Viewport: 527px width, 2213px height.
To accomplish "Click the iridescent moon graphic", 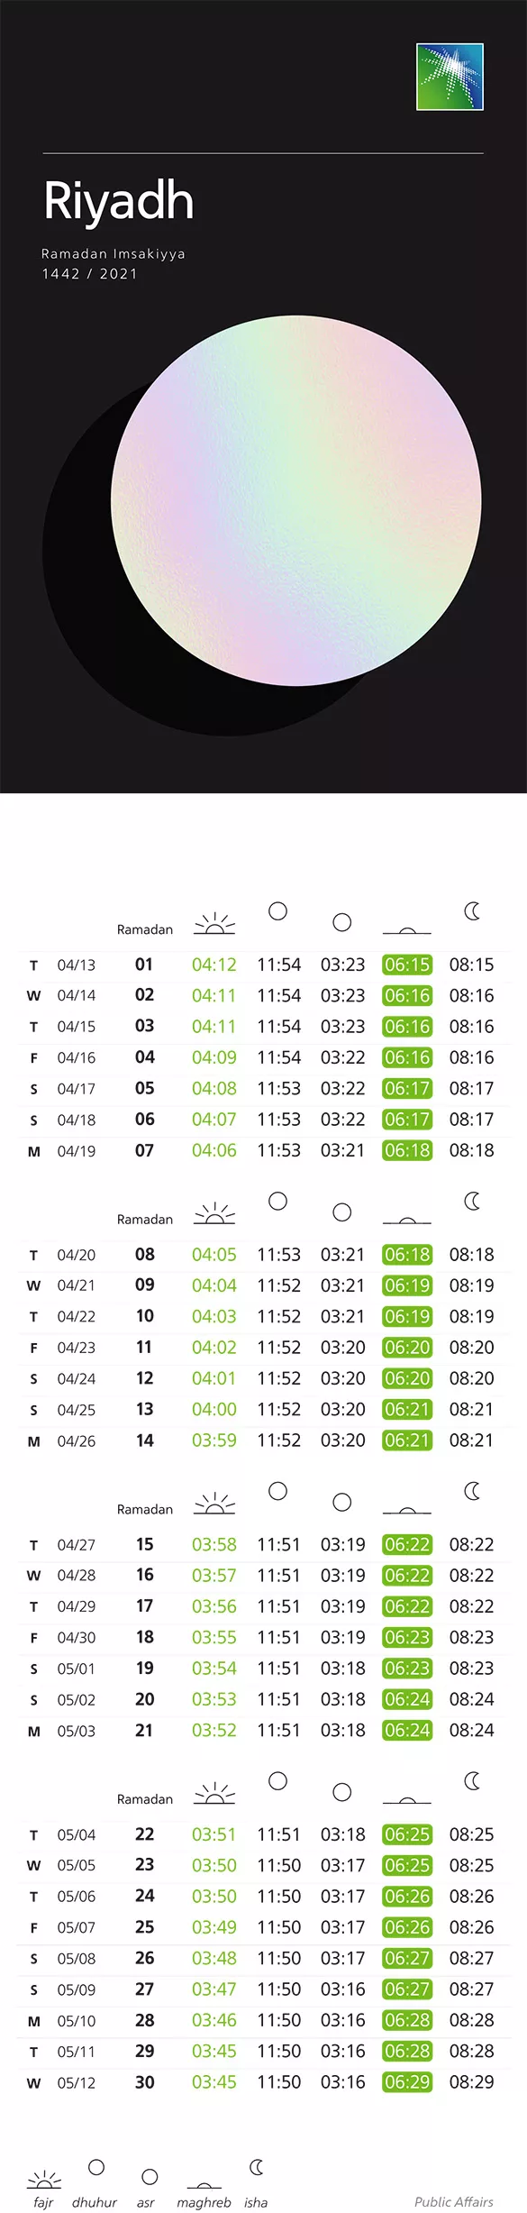I will pyautogui.click(x=296, y=500).
